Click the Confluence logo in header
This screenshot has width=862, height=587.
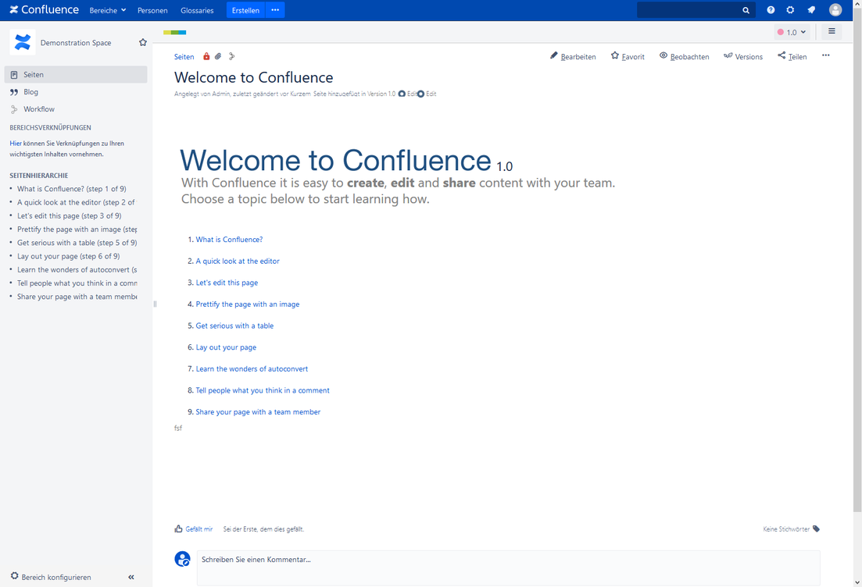(x=44, y=10)
